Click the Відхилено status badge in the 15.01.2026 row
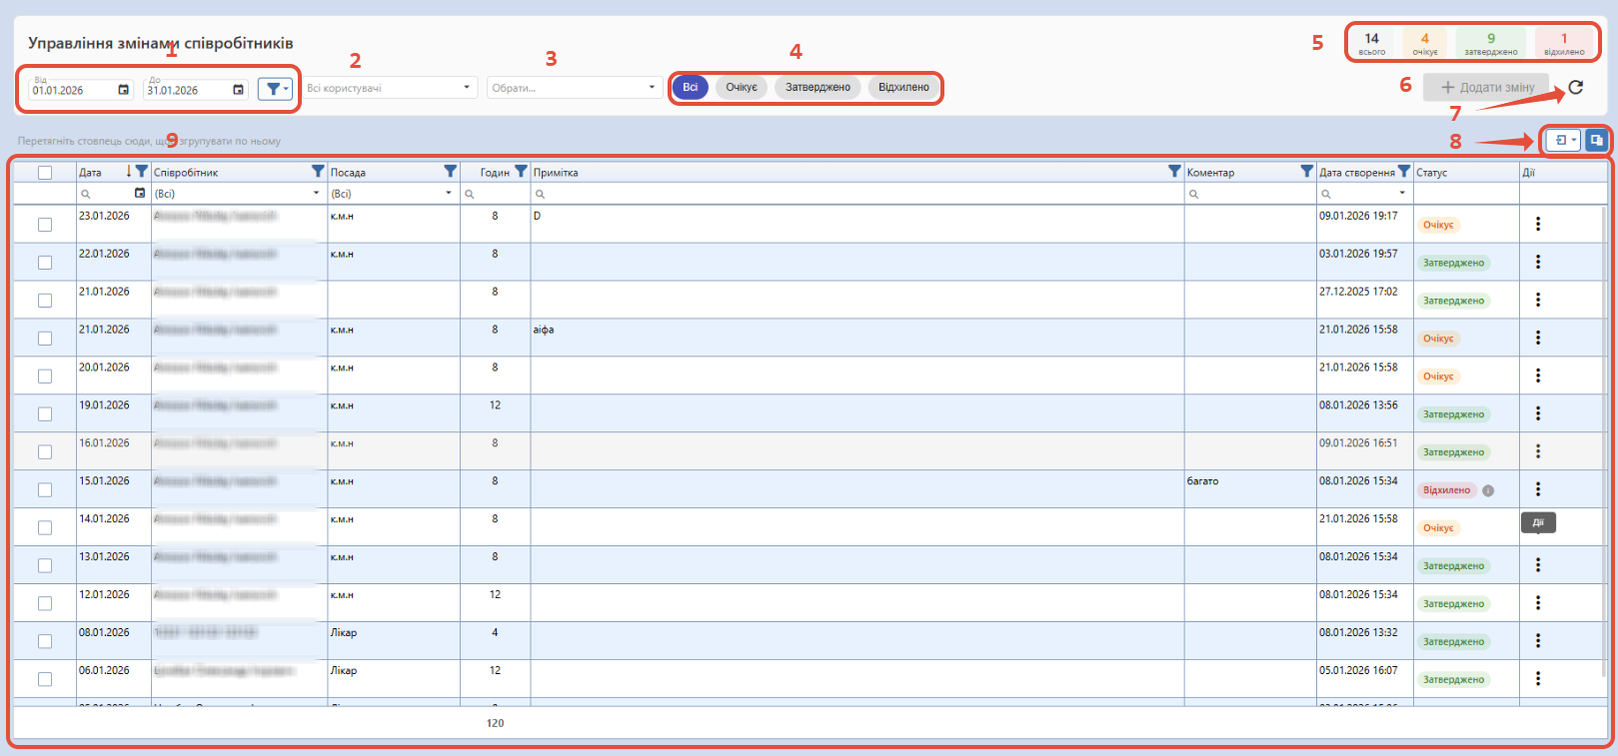 [x=1446, y=490]
